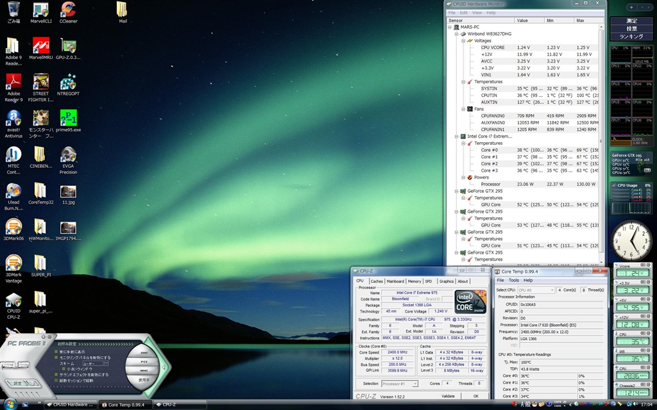The image size is (657, 410).
Task: Launch the prime95.exe desktop shortcut
Action: pyautogui.click(x=68, y=118)
